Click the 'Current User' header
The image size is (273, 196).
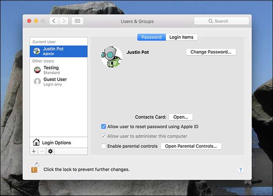point(44,42)
